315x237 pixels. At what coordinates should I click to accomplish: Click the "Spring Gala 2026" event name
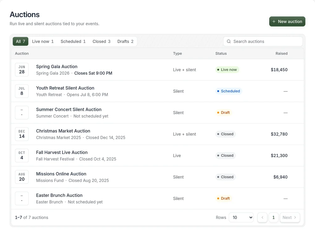click(x=53, y=73)
